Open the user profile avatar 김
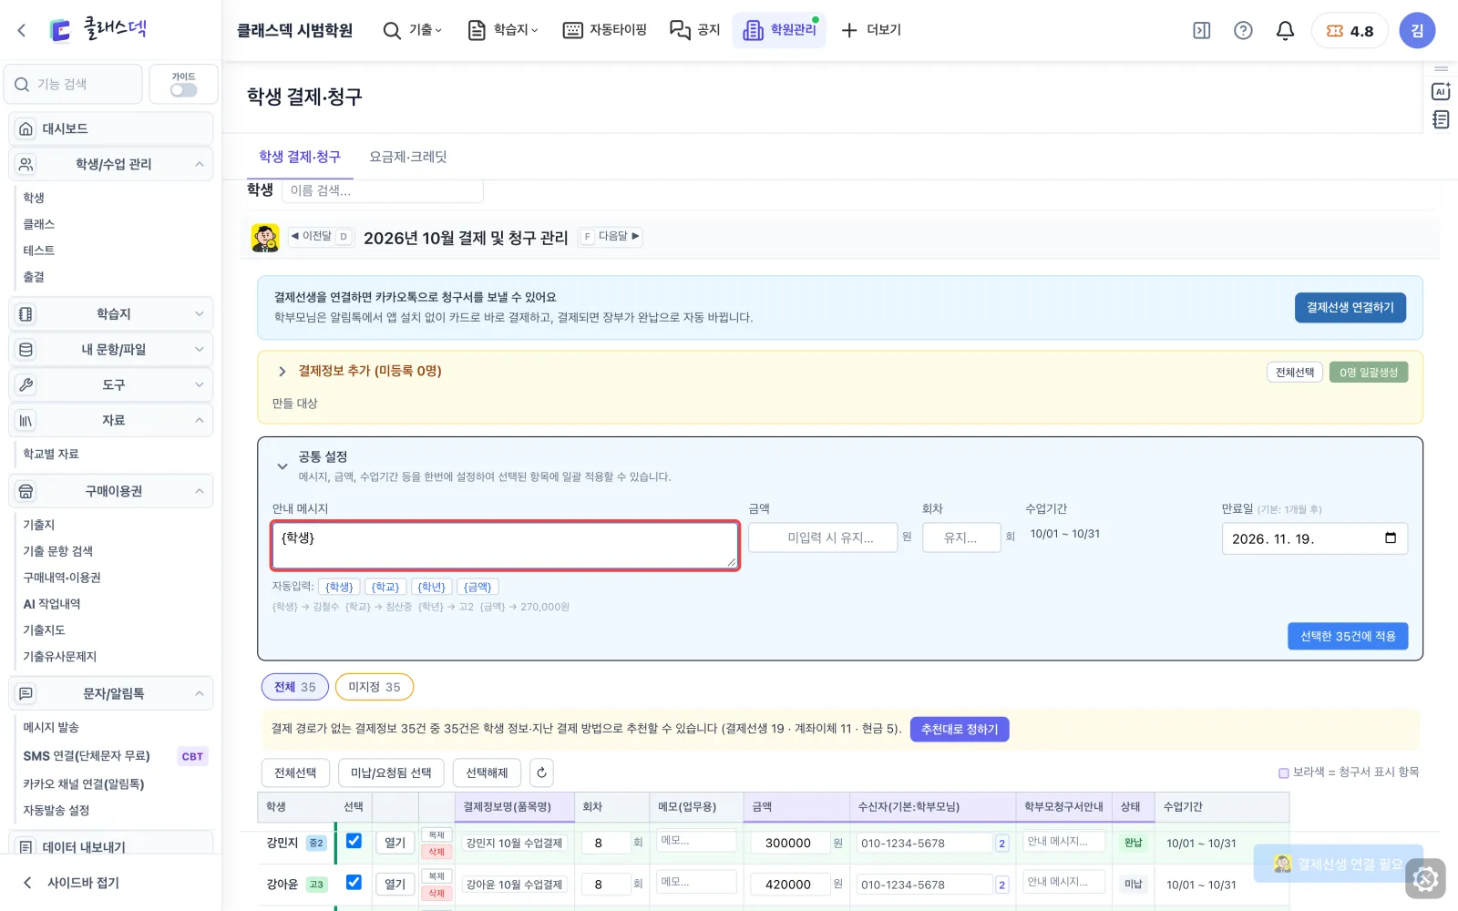Viewport: 1458px width, 911px height. click(1417, 31)
